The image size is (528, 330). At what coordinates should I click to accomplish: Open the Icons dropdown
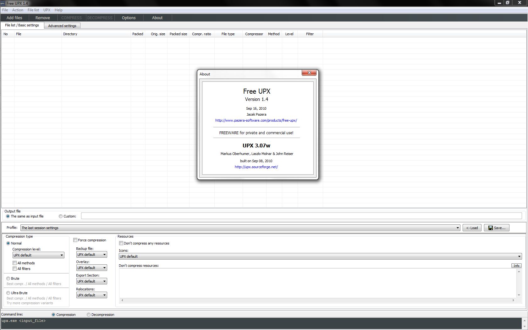(x=320, y=256)
